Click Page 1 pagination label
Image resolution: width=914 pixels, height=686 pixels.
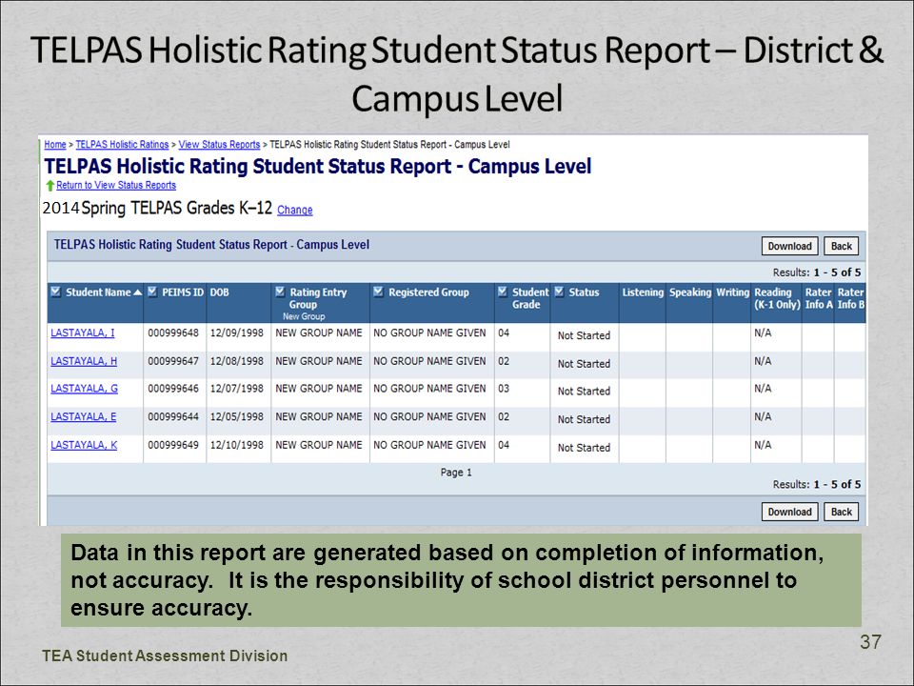click(x=456, y=473)
